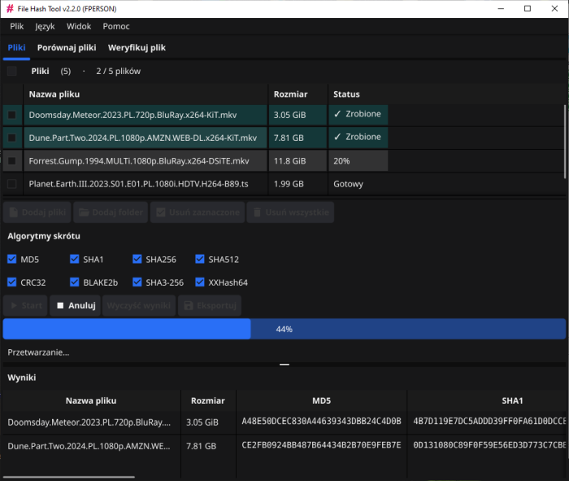Click the Usuń wszystkie button

pyautogui.click(x=290, y=212)
